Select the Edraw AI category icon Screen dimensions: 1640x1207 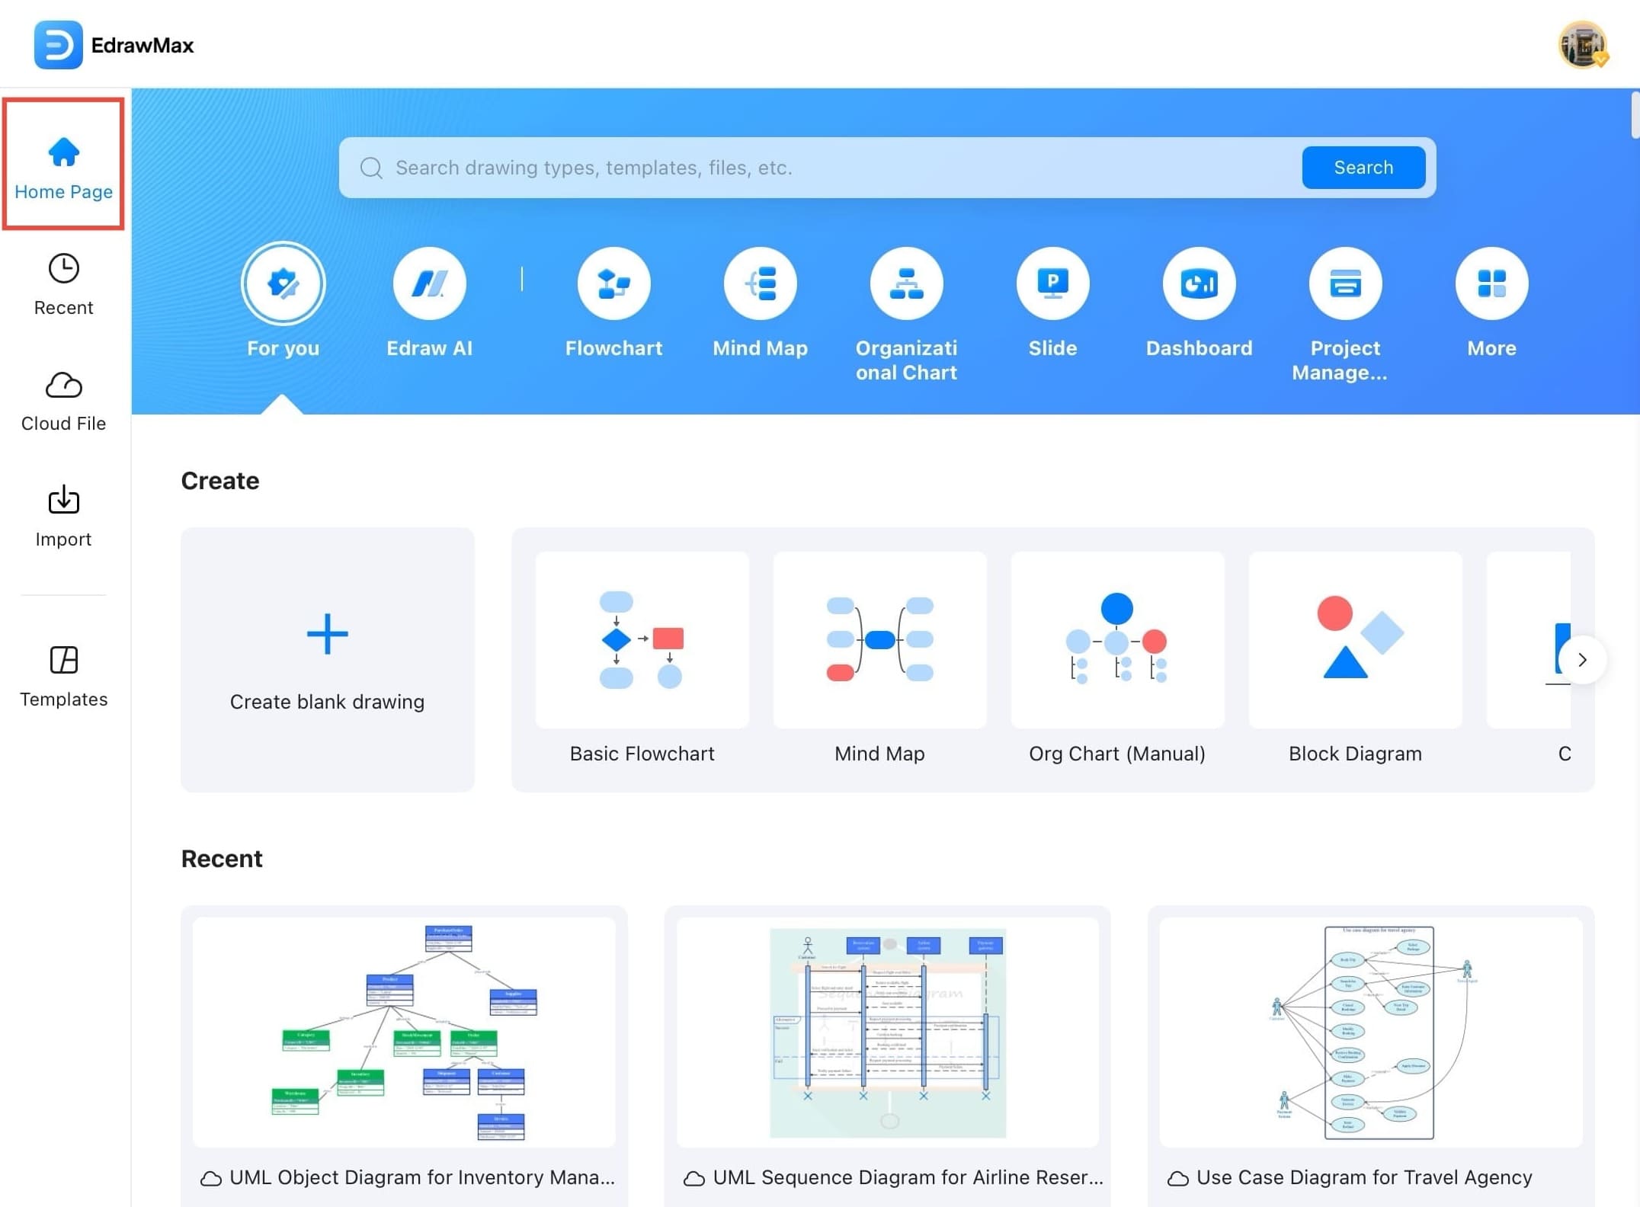429,283
